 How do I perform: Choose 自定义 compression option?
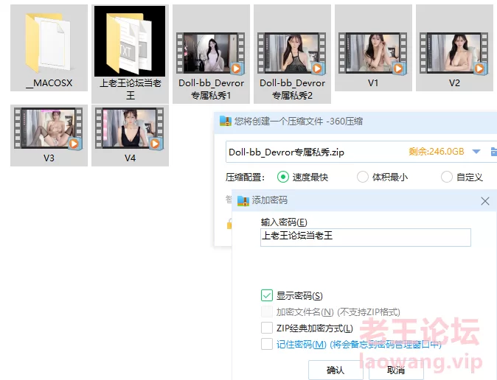tap(447, 177)
